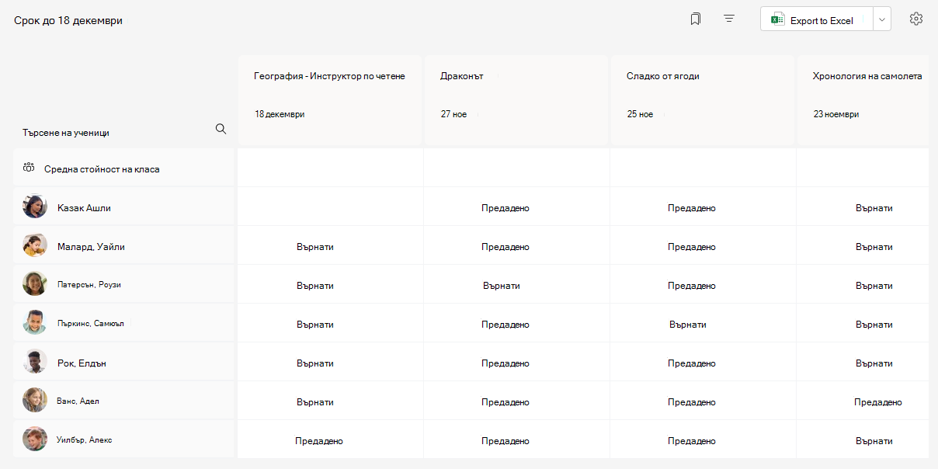Click the 18 декември due date
Viewport: 938px width, 469px height.
point(280,114)
